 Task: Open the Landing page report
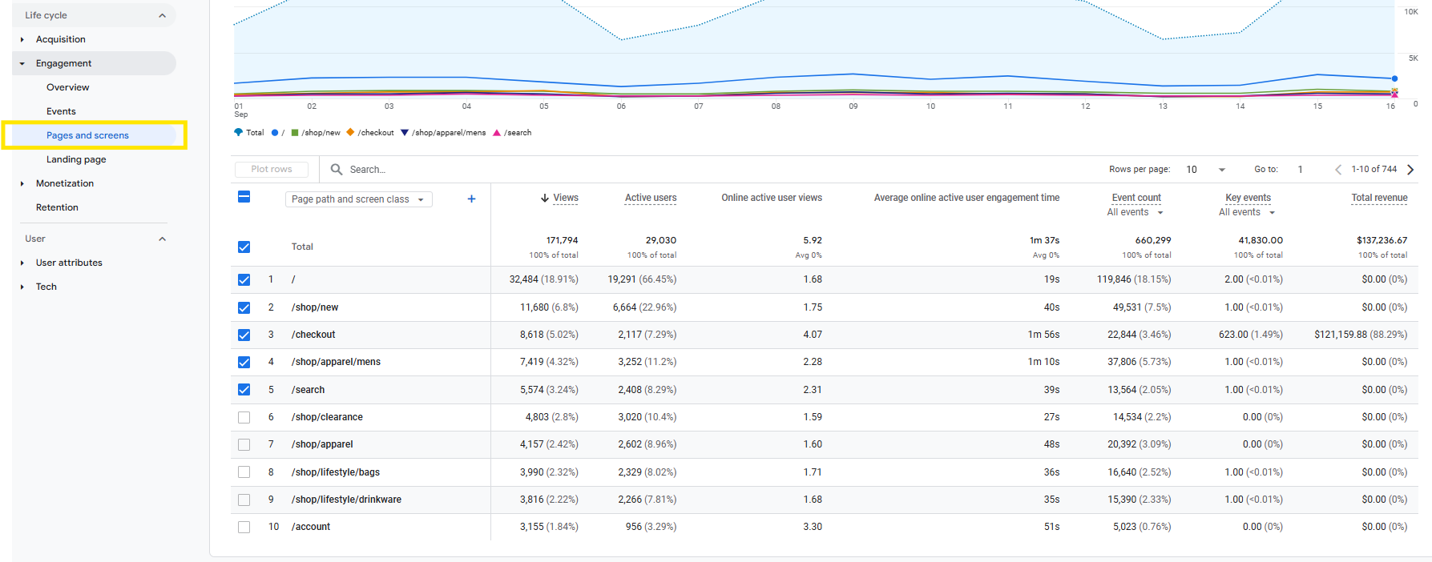pyautogui.click(x=76, y=159)
